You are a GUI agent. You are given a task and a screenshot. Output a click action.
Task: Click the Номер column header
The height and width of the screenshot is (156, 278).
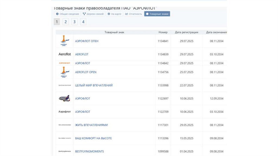coord(163,32)
